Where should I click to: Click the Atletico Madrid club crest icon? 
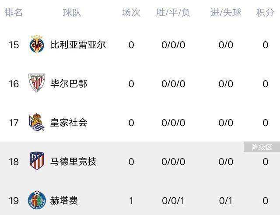click(37, 161)
